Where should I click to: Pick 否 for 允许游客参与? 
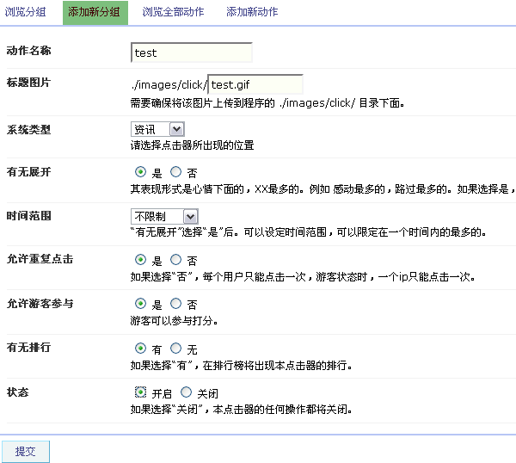point(175,304)
